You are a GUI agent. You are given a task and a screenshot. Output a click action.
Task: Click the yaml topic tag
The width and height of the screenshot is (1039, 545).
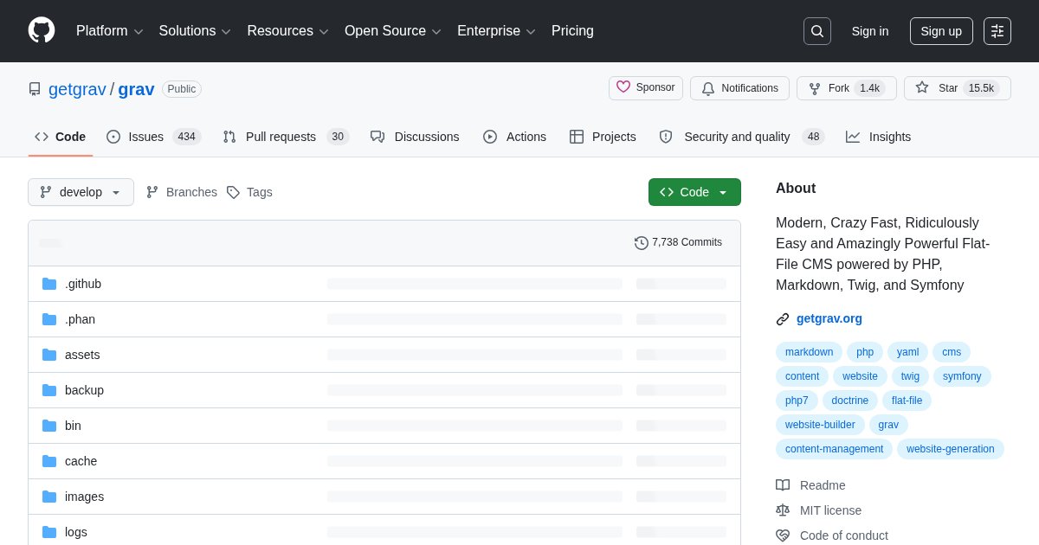[907, 352]
